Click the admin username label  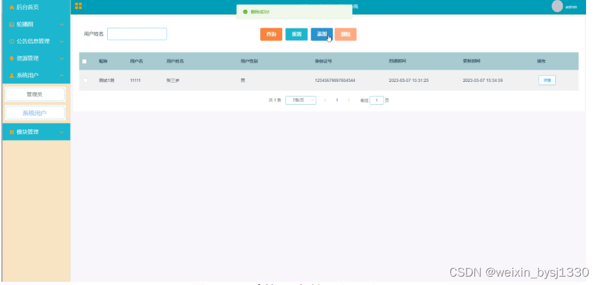tap(571, 7)
